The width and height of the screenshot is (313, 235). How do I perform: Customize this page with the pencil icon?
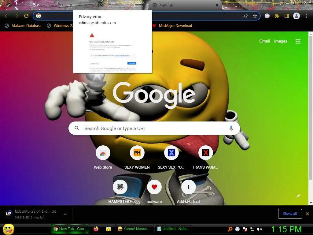pos(298,196)
